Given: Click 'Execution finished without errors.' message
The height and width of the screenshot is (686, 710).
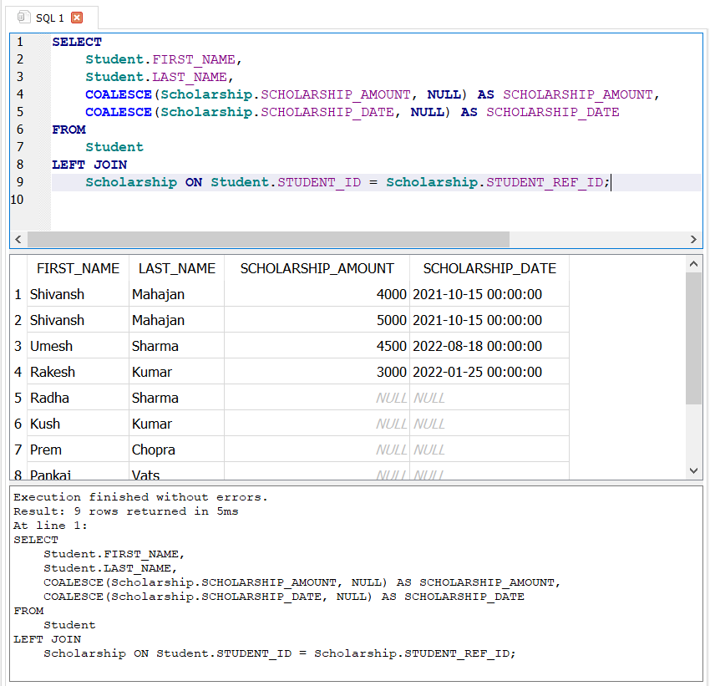Looking at the screenshot, I should click(140, 497).
